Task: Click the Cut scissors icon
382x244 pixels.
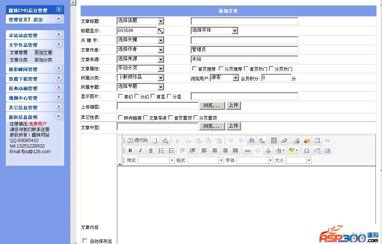Action: 177,141
